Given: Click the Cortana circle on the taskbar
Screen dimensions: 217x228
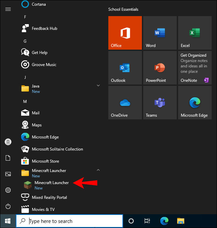Looking at the screenshot, I should click(131, 221).
